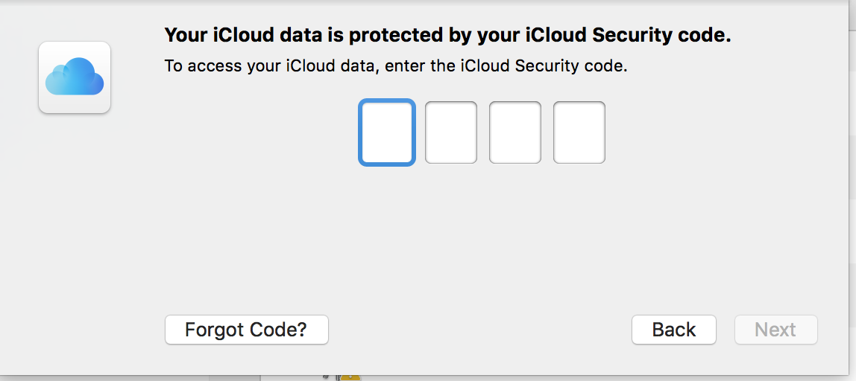Screen dimensions: 856x381
Task: Click the code box second from the right
Action: [x=515, y=132]
